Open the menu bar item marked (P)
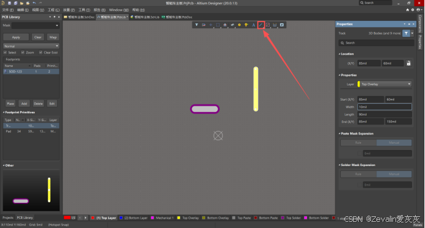Image resolution: width=425 pixels, height=228 pixels. (x=69, y=10)
